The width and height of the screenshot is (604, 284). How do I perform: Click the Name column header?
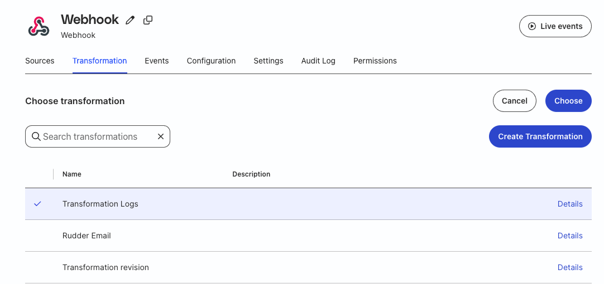[x=71, y=174]
